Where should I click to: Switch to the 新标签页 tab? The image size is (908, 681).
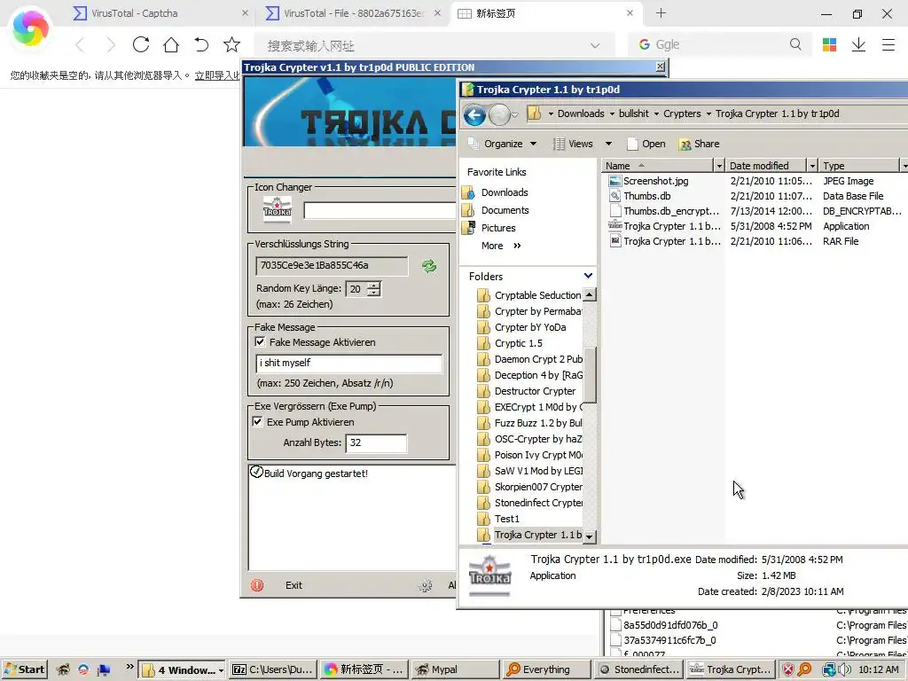pos(544,13)
